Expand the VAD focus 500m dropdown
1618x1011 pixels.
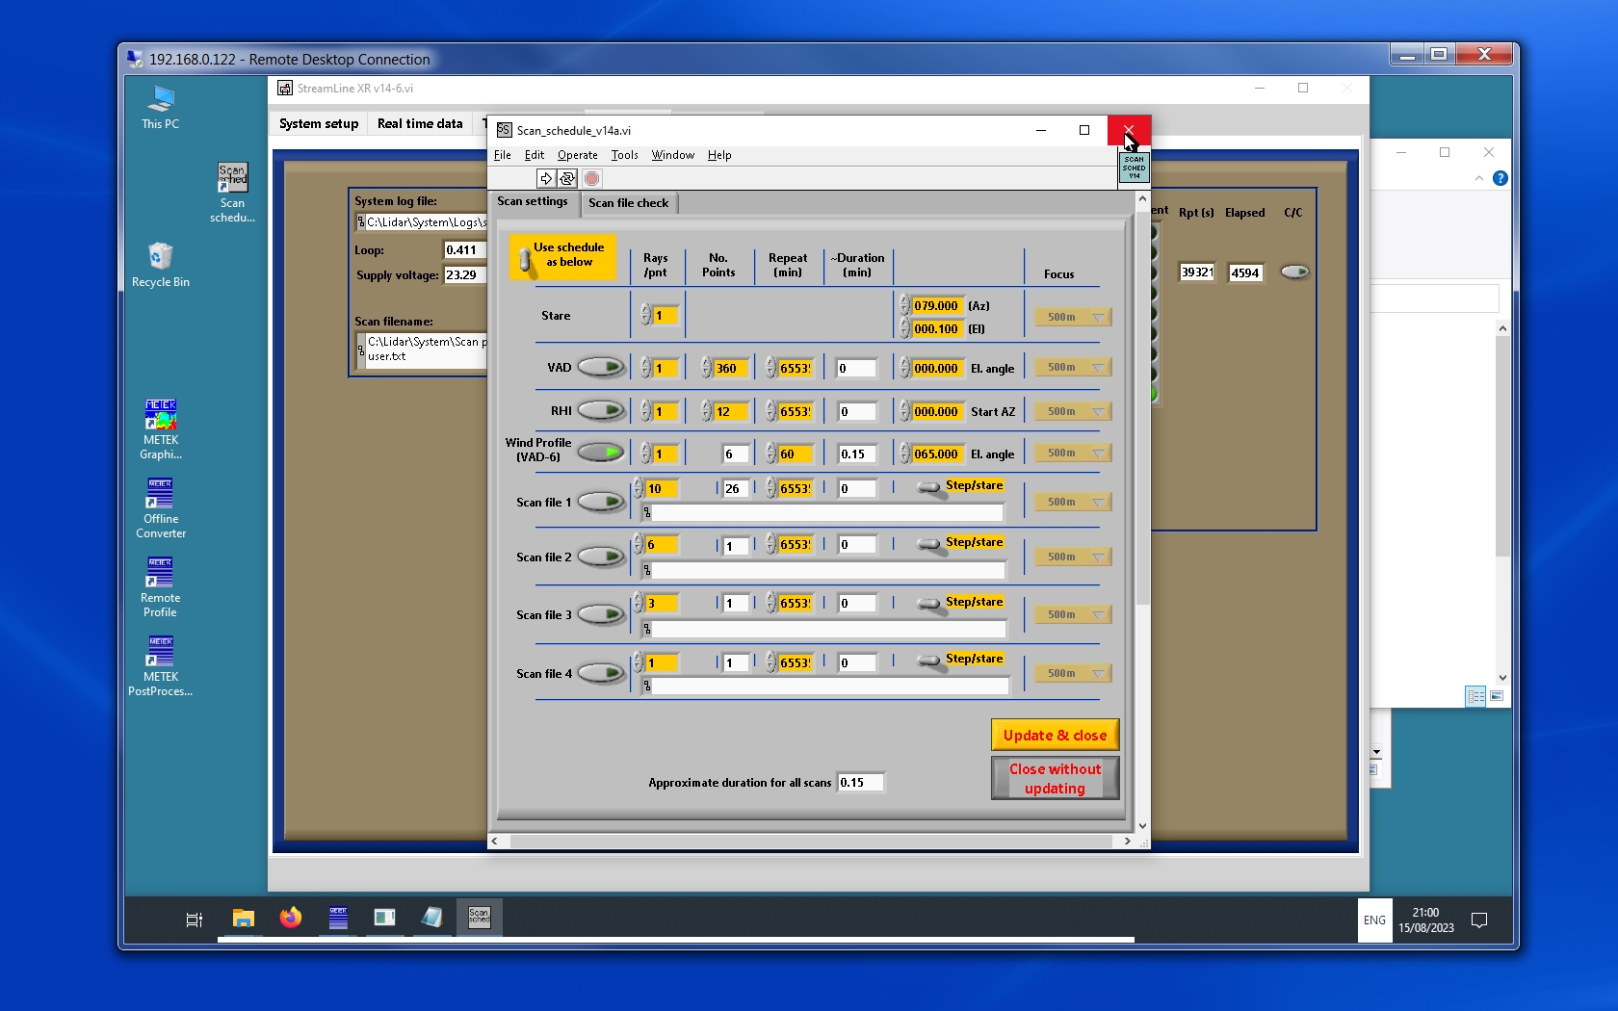coord(1073,367)
